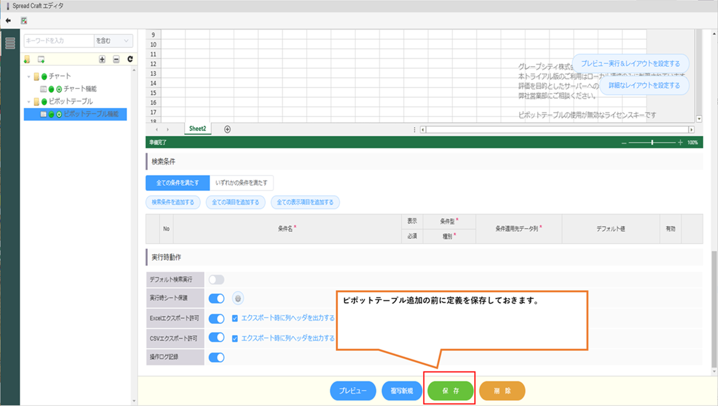Switch to いずれかの条件を満たす option
Screen dimensions: 718x406
point(241,183)
